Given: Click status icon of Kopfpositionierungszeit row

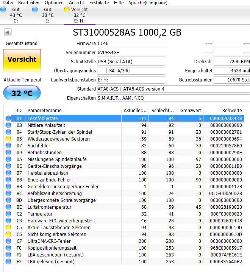Looking at the screenshot, I should [x=8, y=248].
